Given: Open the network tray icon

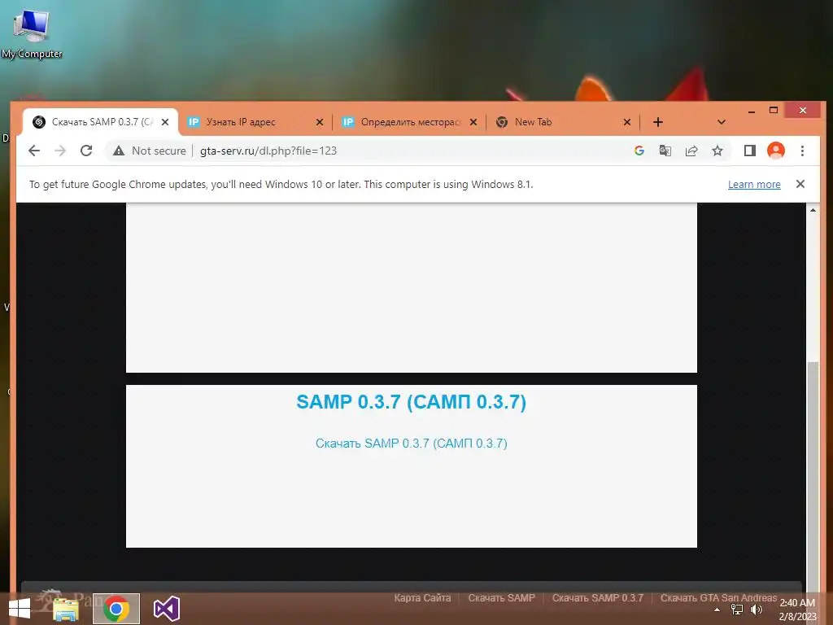Looking at the screenshot, I should point(737,610).
